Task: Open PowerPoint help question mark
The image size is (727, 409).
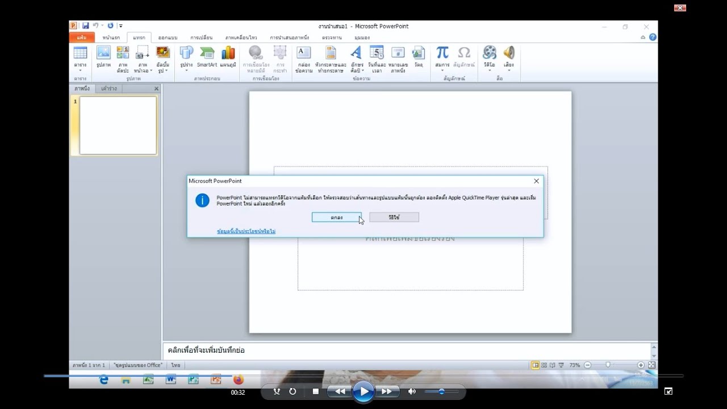Action: pyautogui.click(x=653, y=37)
